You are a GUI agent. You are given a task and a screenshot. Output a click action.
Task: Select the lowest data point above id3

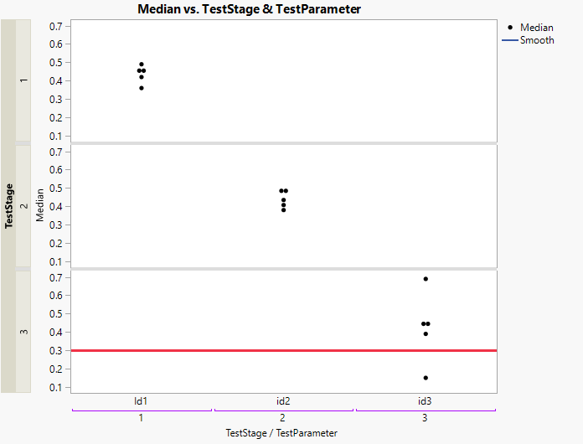(x=426, y=378)
